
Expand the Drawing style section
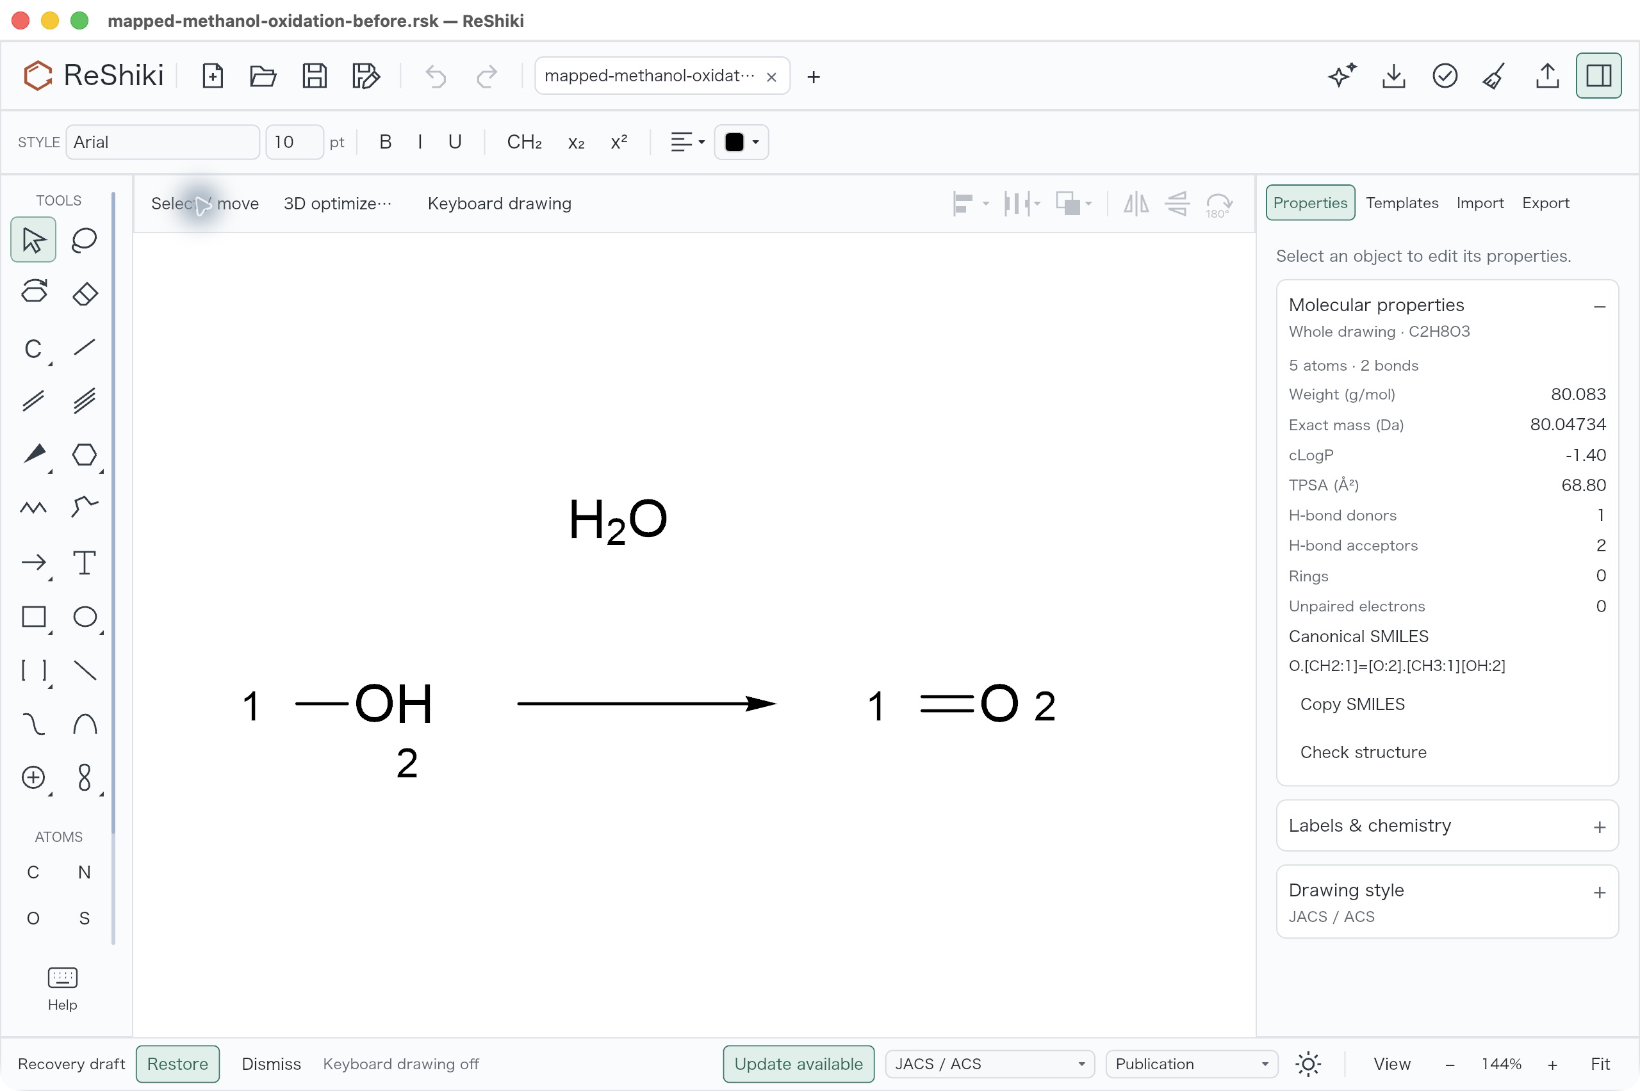1599,892
